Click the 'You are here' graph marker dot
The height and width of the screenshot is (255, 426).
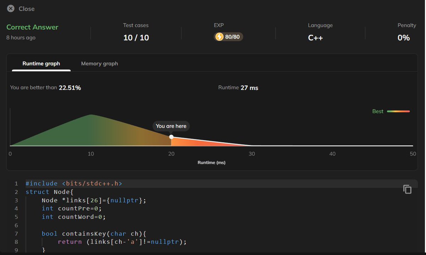pos(171,137)
